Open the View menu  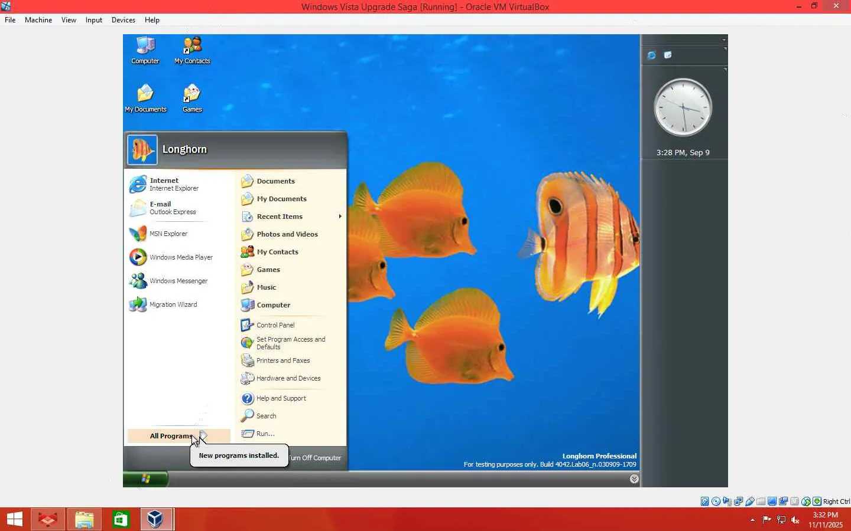pyautogui.click(x=69, y=20)
